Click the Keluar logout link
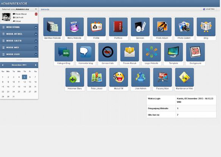The height and width of the screenshot is (157, 221). (17, 21)
